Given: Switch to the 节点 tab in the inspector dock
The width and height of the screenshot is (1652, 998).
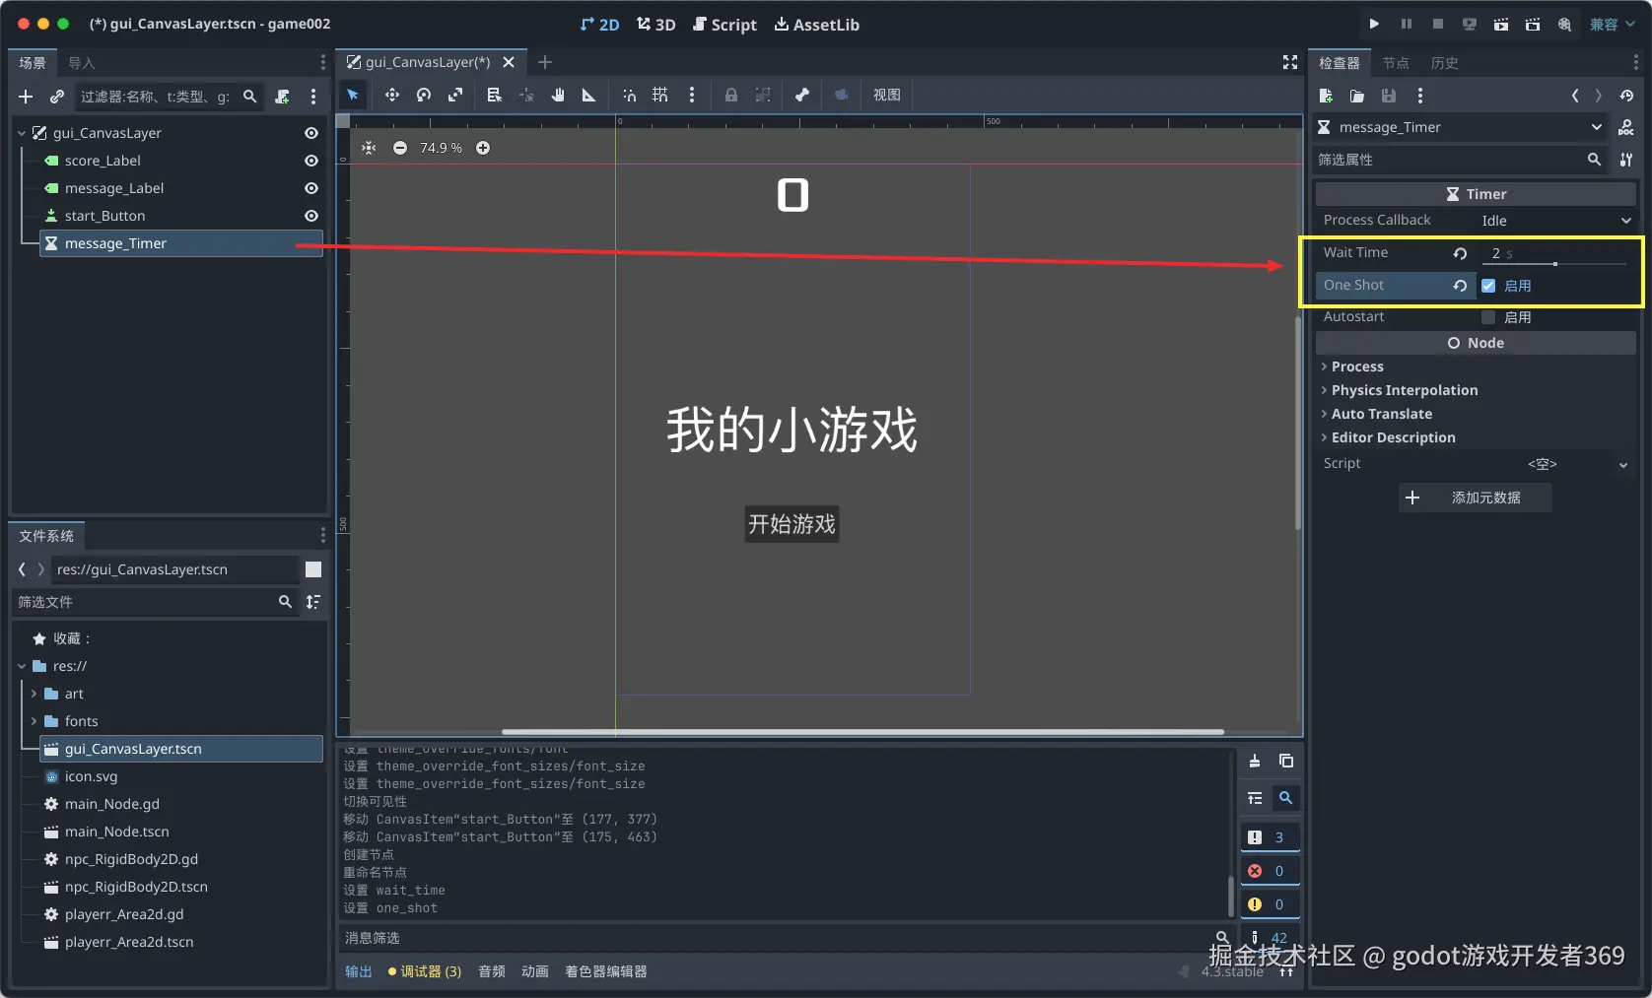Looking at the screenshot, I should click(x=1396, y=63).
